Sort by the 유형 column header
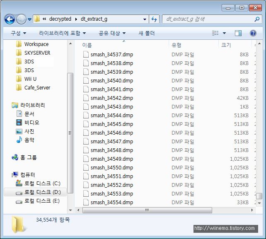Image resolution: width=266 pixels, height=239 pixels. [177, 45]
